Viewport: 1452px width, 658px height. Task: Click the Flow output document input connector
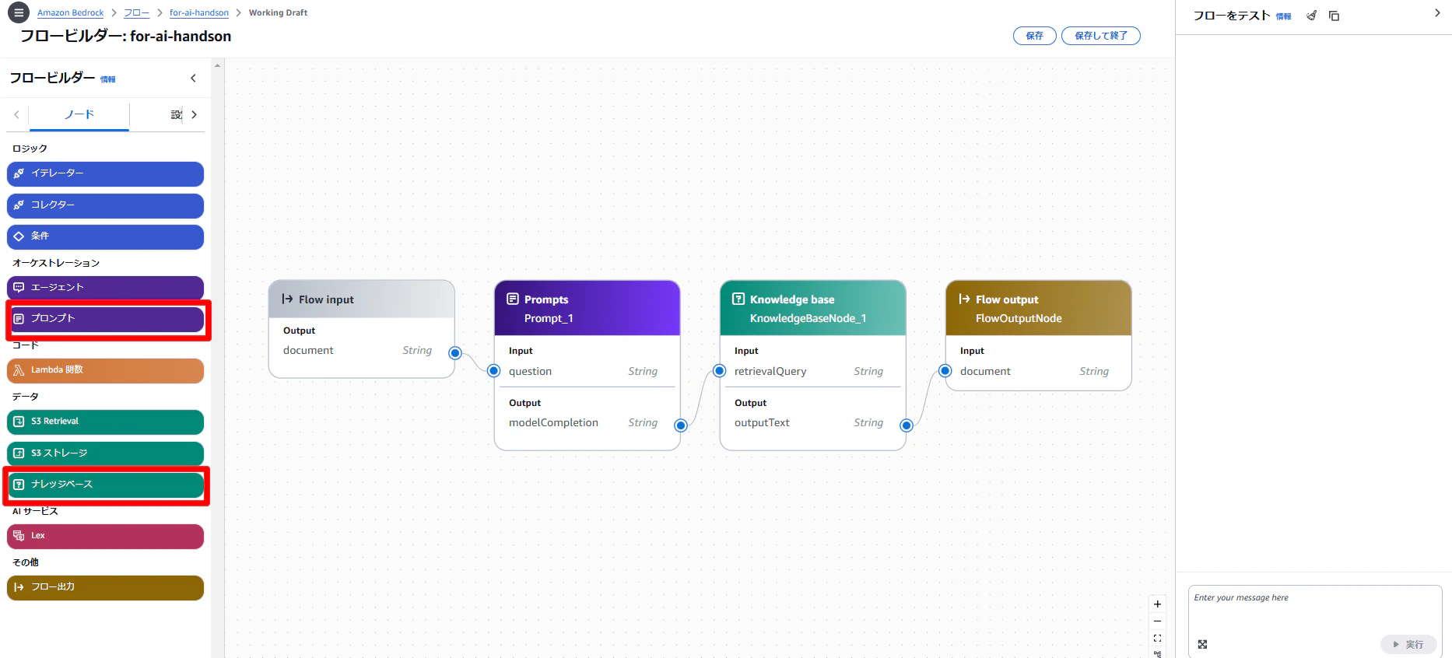point(945,371)
